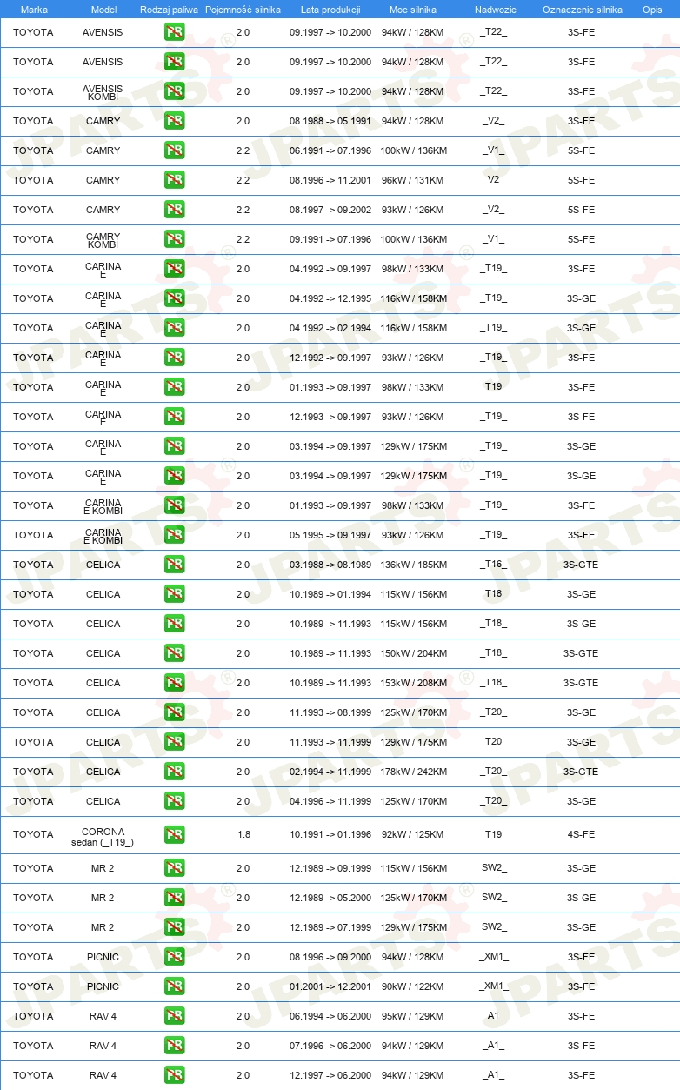Click the Oznaczenie silnika column header
This screenshot has width=680, height=1090.
[582, 10]
